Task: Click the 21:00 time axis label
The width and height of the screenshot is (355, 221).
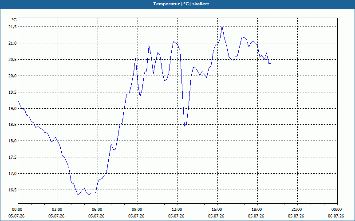Action: tap(297, 210)
